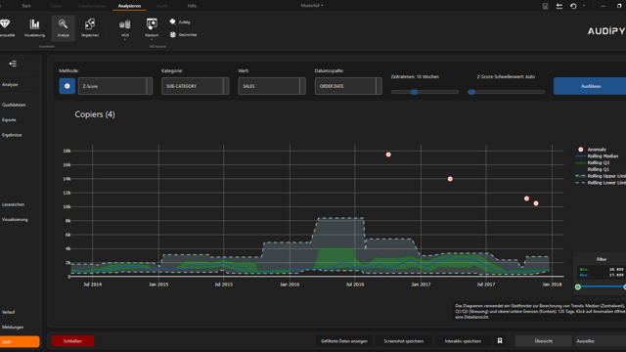Switch to the Transformieren ribbon tab
This screenshot has height=352, width=626.
tap(91, 6)
